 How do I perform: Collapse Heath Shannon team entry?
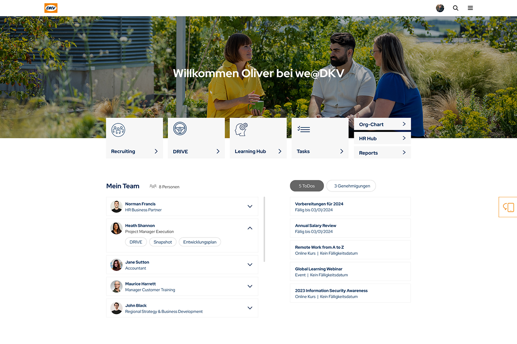coord(250,228)
